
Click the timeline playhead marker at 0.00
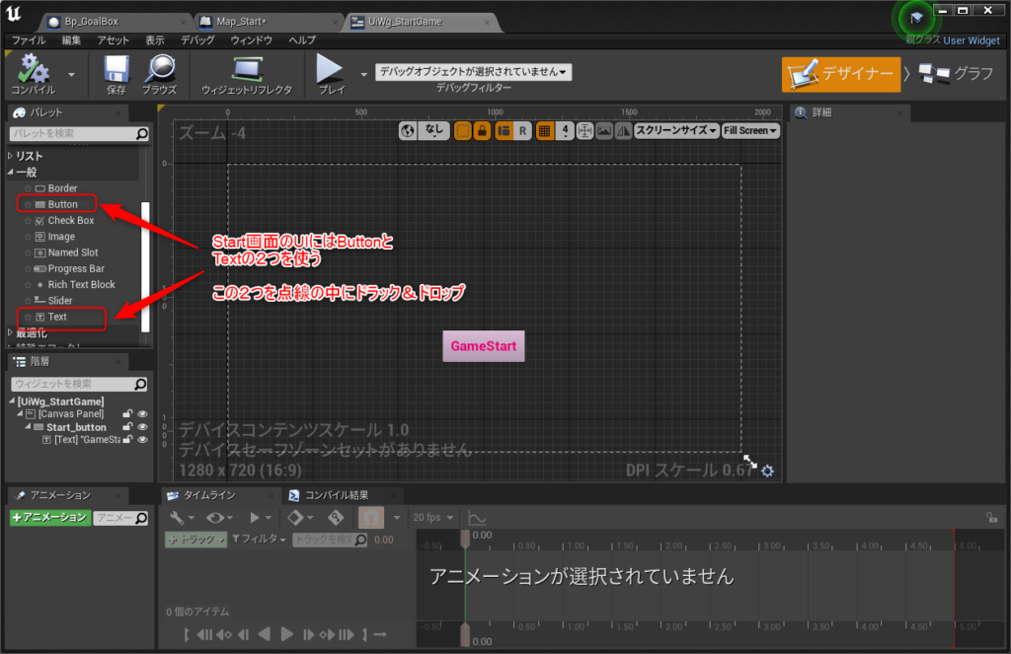coord(464,539)
